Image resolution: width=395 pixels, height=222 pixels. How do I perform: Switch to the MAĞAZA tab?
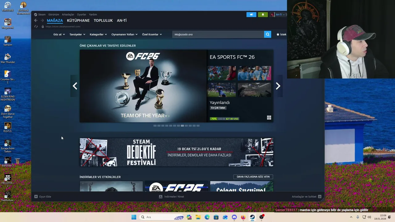(55, 20)
